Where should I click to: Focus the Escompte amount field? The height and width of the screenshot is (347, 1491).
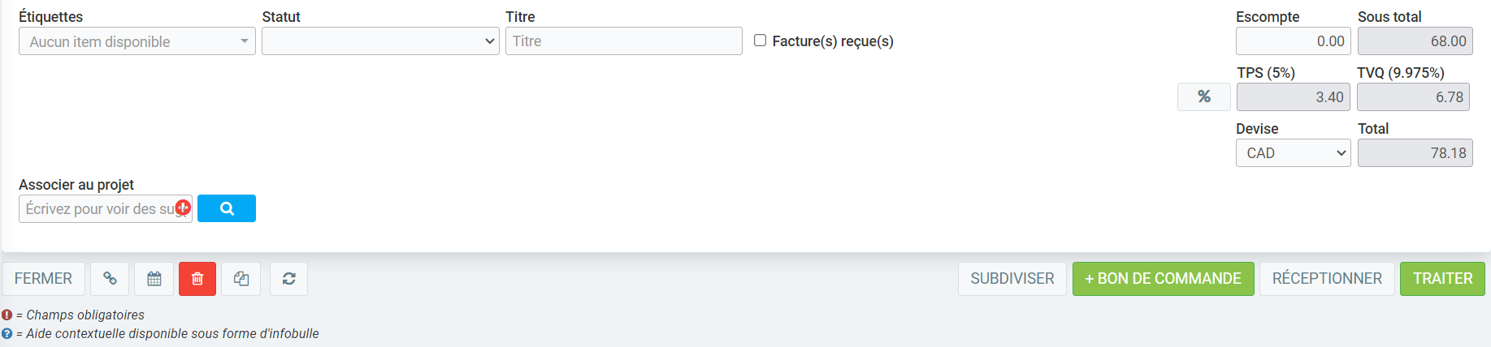1293,41
